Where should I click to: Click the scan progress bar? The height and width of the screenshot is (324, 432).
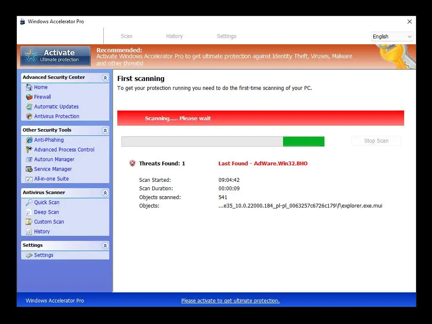click(223, 141)
